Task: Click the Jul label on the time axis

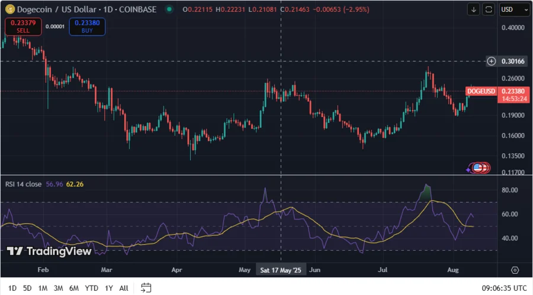Action: 383,270
